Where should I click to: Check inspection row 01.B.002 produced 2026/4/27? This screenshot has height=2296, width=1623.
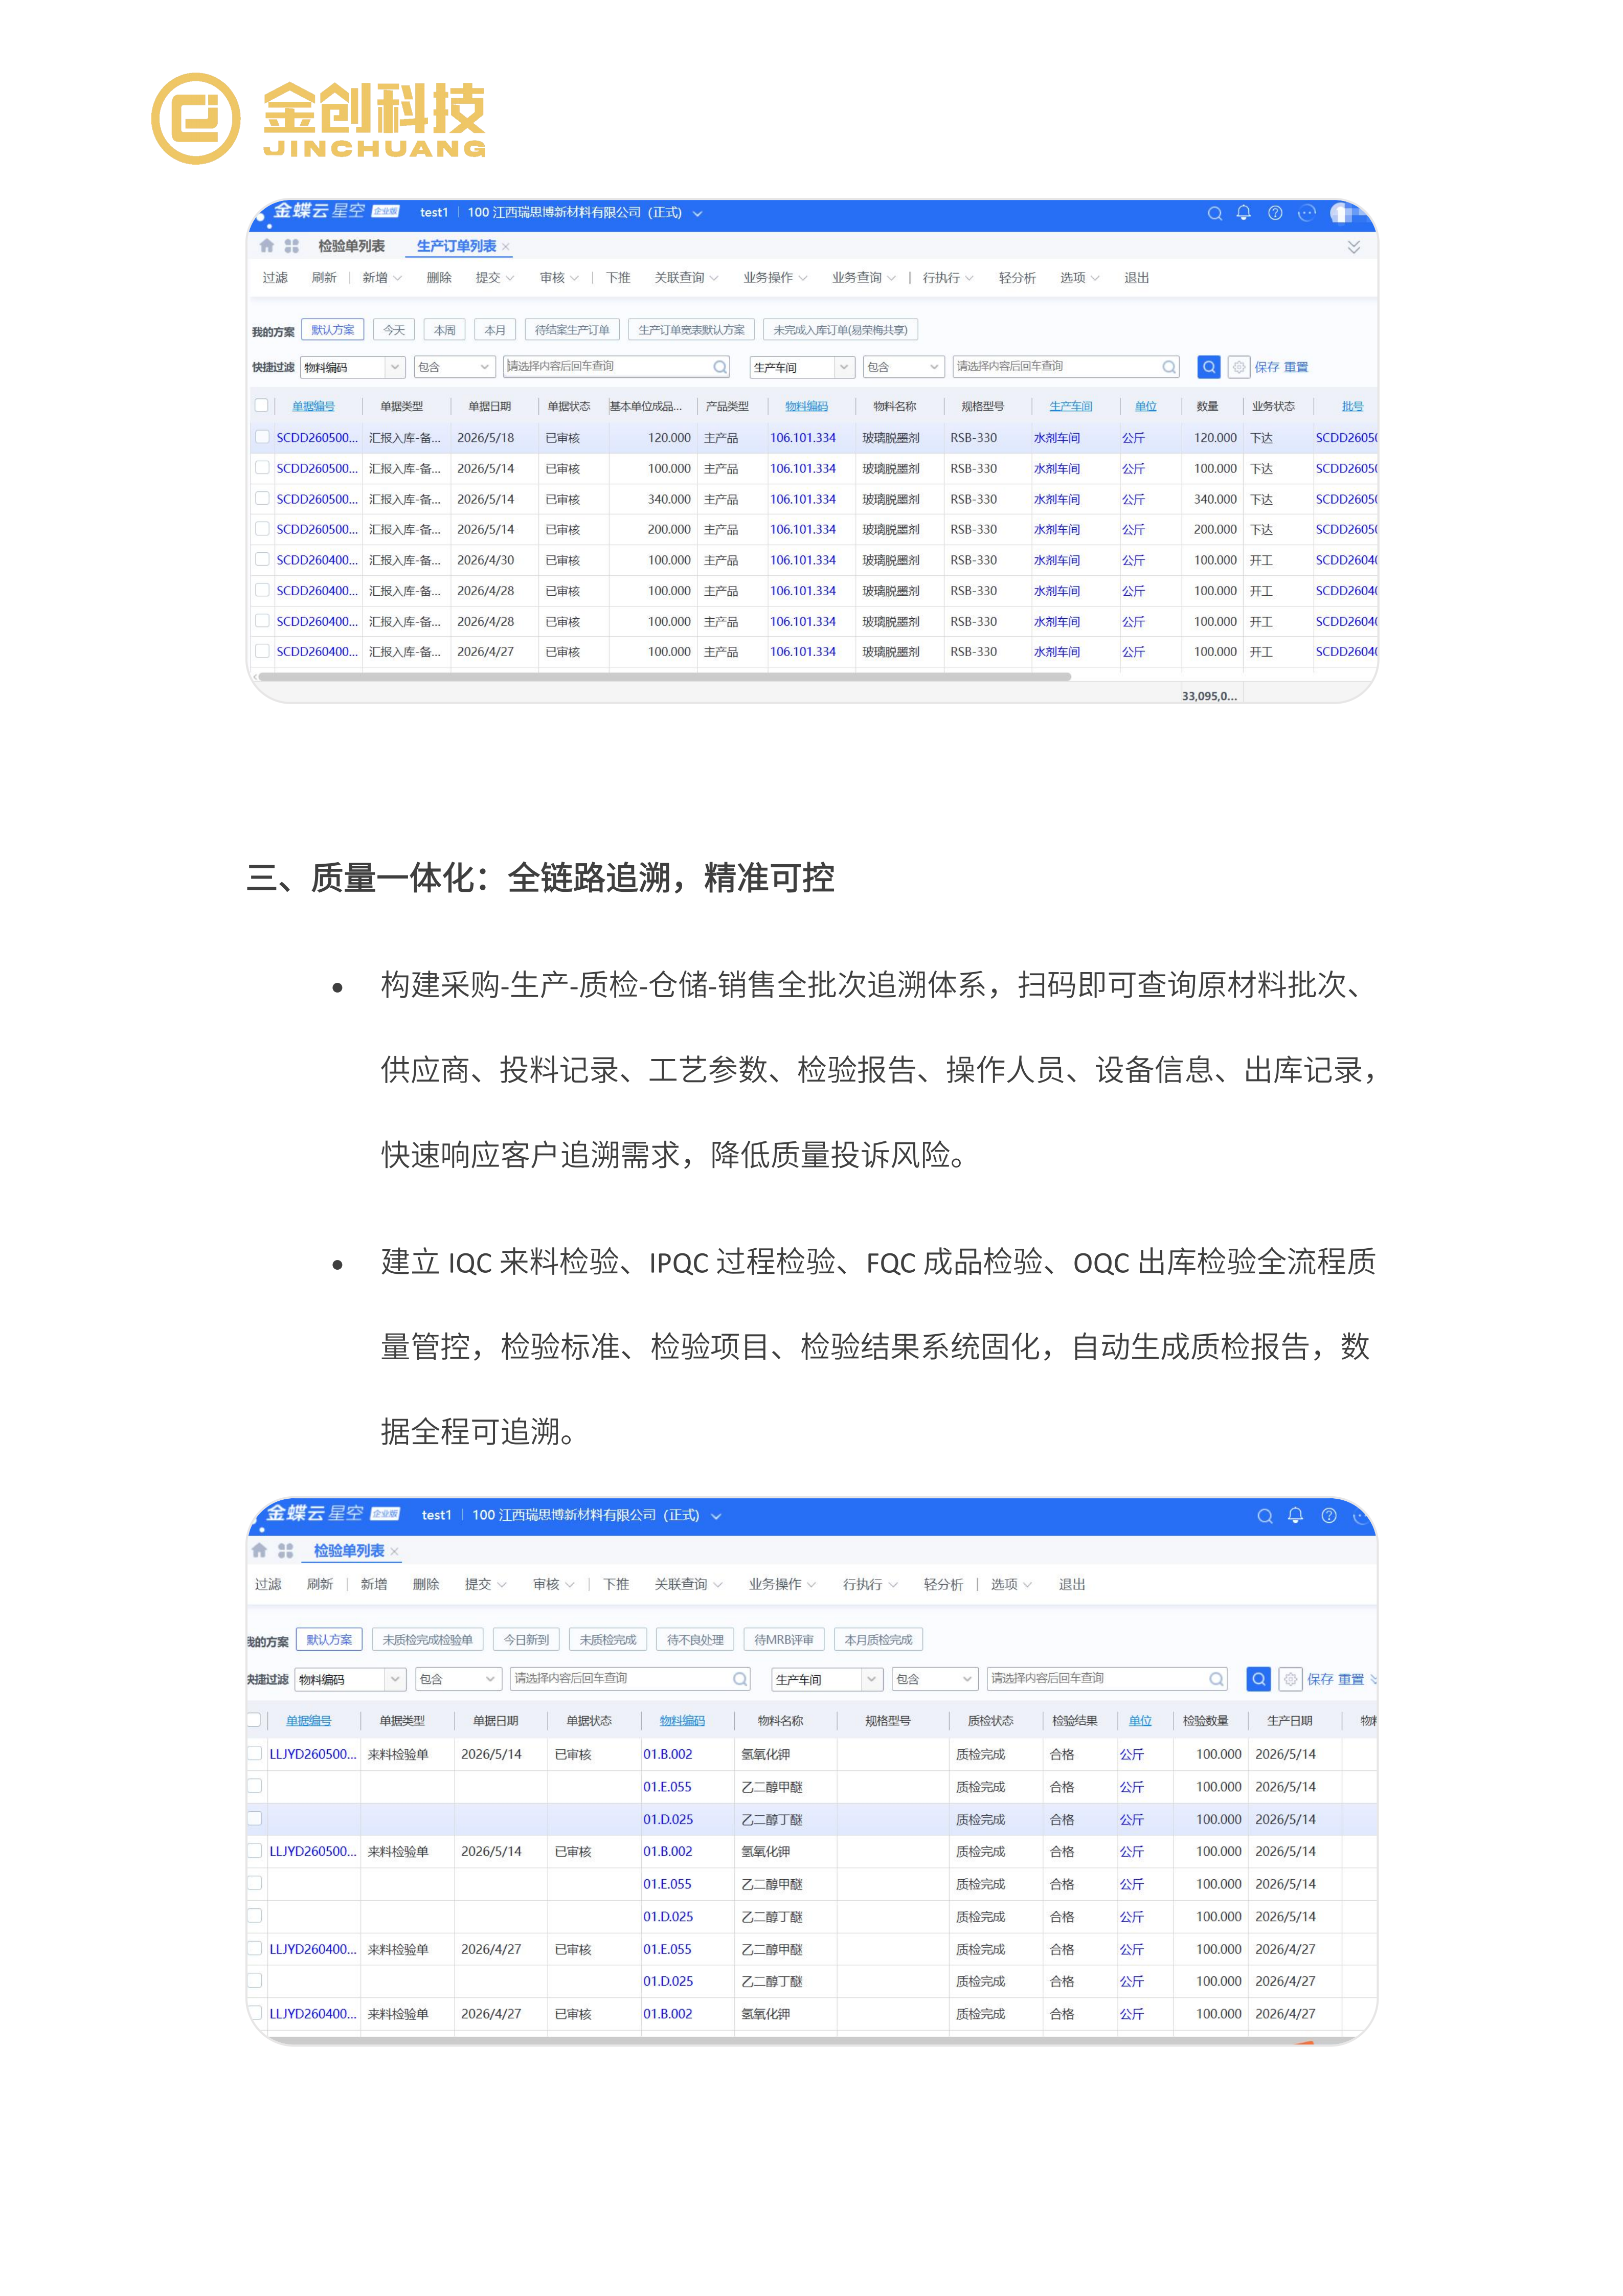[255, 2013]
